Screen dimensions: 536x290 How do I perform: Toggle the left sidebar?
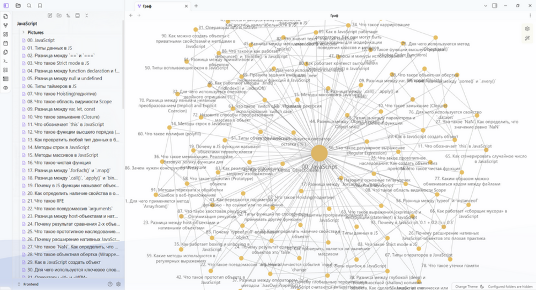pos(6,6)
